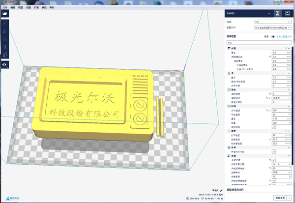The width and height of the screenshot is (295, 203).
Task: Click the reset arrow beside 生成支撑
Action: [268, 159]
